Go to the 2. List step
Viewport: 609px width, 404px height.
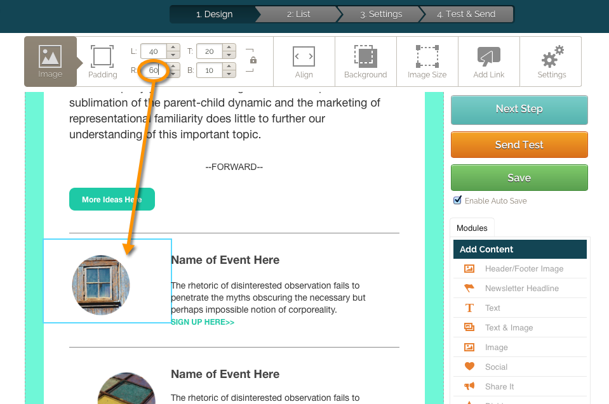click(x=298, y=15)
